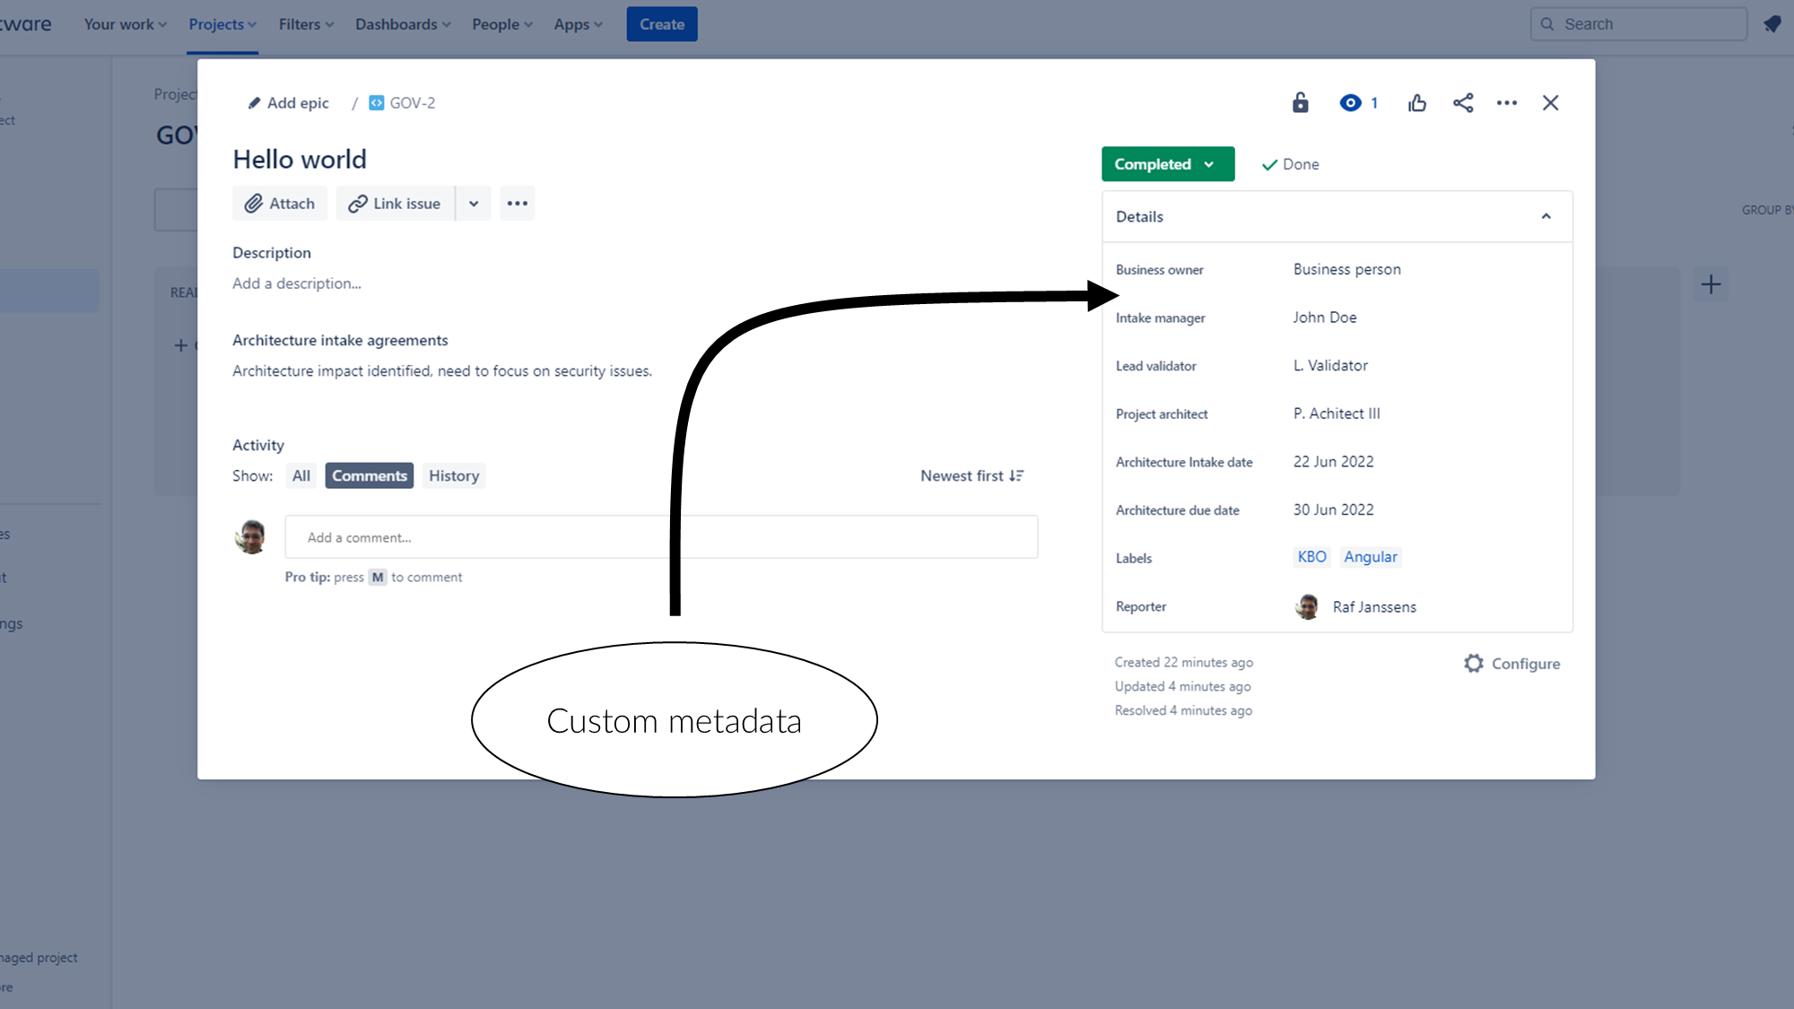The width and height of the screenshot is (1794, 1009).
Task: Open the Dashboards menu
Action: pos(403,24)
